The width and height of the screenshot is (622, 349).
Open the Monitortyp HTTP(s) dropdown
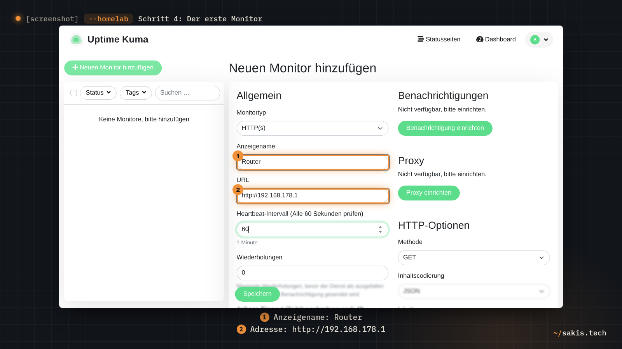pyautogui.click(x=312, y=128)
